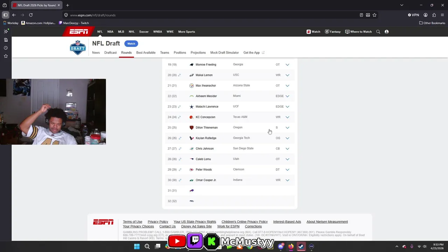
Task: Open the Bookmarks star in the browser sidebar
Action: pyautogui.click(x=6, y=56)
